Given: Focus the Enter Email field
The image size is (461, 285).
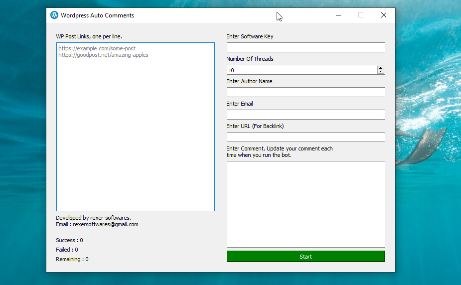Looking at the screenshot, I should pos(306,115).
